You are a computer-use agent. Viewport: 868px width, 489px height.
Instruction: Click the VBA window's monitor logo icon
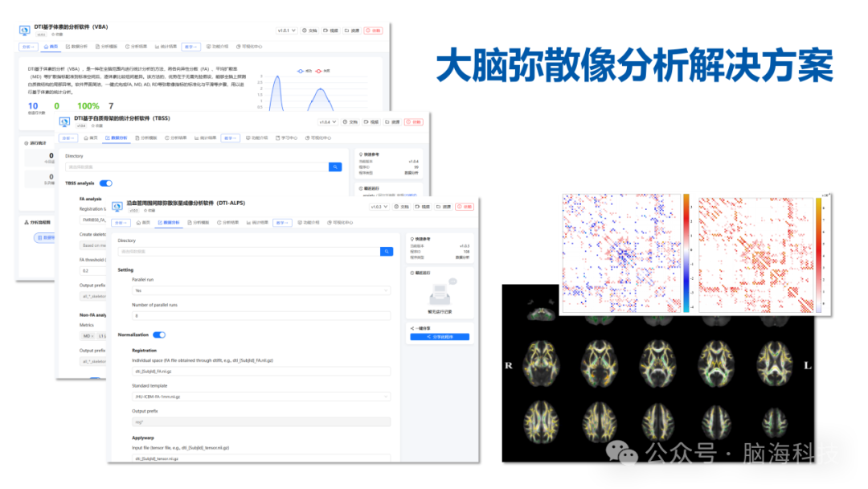click(x=24, y=30)
